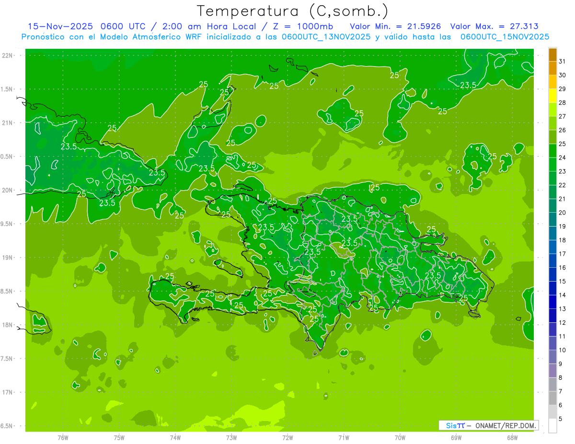Pick the legend swatch between 22 and 23
Viewport: 575px width, 444px height.
[552, 178]
